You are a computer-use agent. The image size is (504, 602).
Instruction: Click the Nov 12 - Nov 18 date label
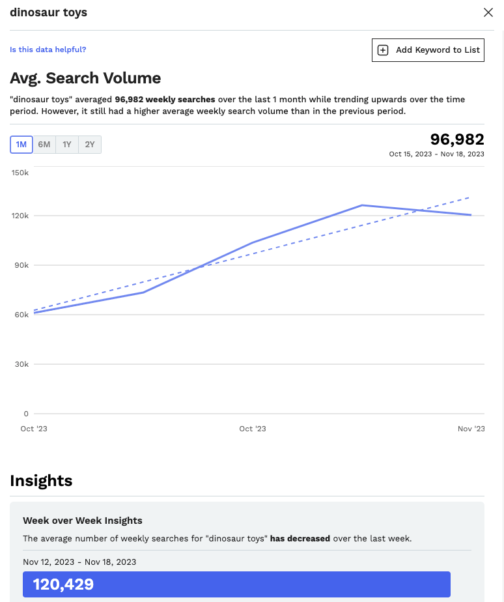[79, 562]
